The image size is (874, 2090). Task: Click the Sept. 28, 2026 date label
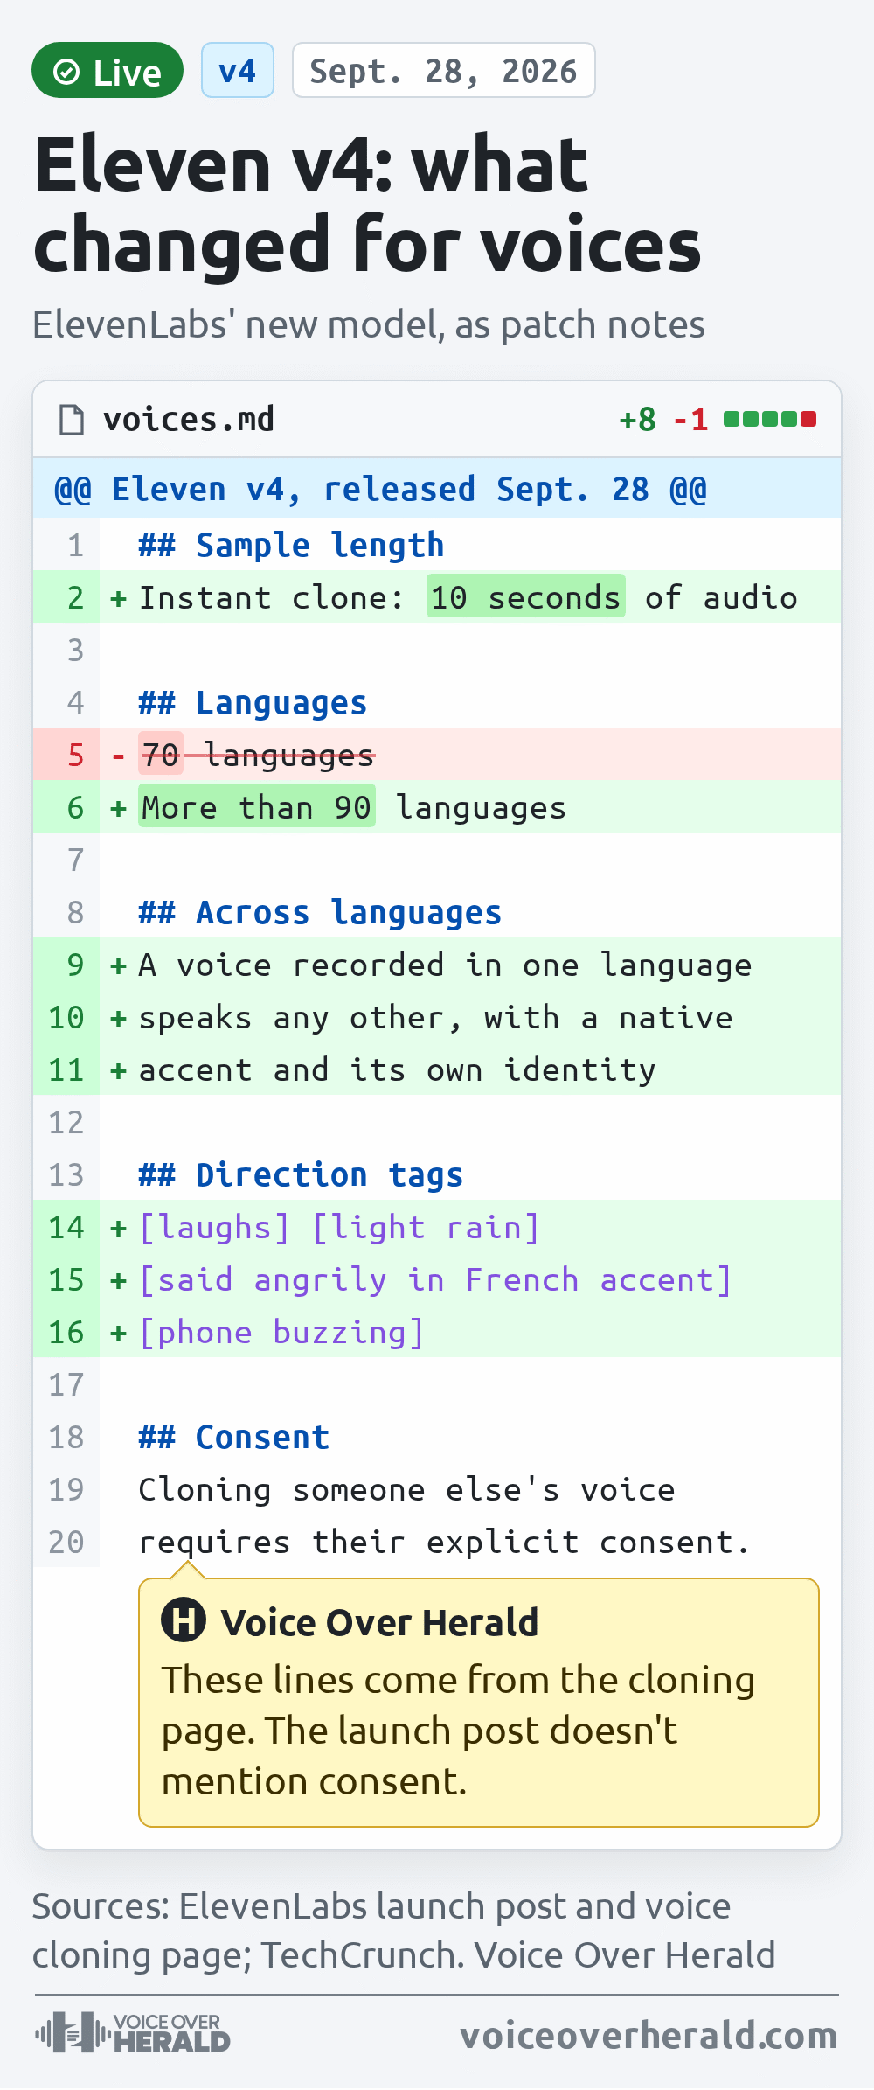[x=444, y=70]
